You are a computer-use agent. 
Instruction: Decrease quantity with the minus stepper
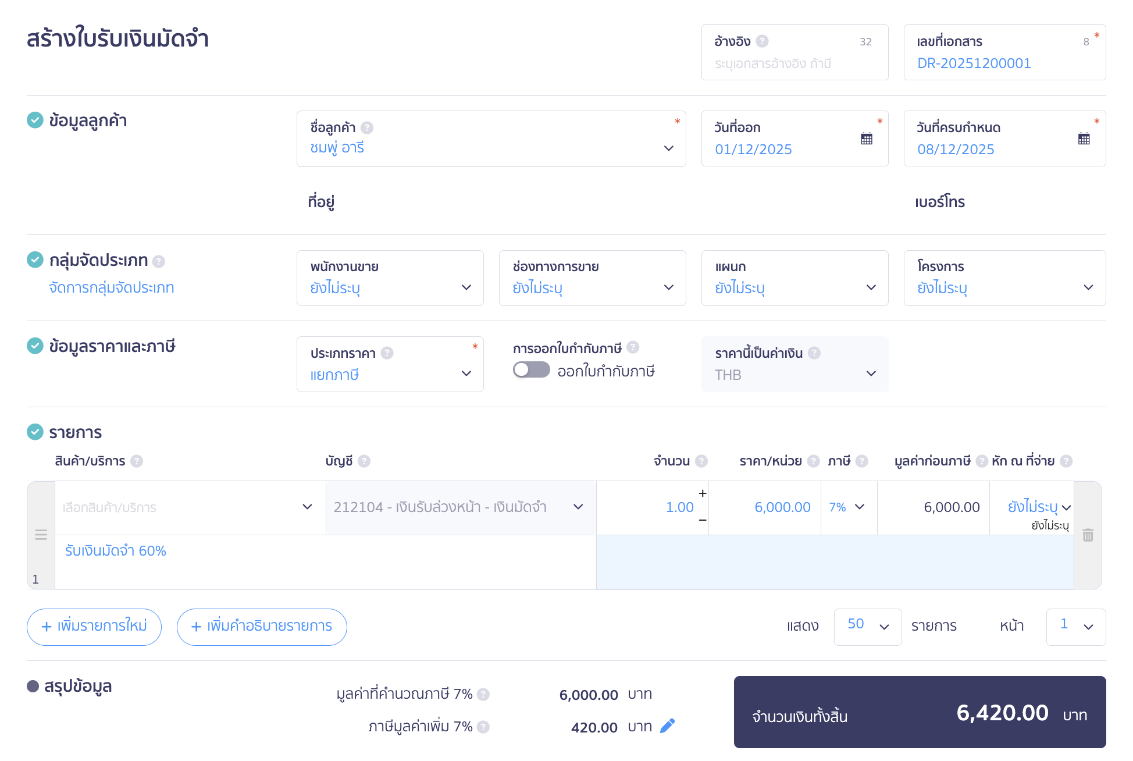pos(703,520)
